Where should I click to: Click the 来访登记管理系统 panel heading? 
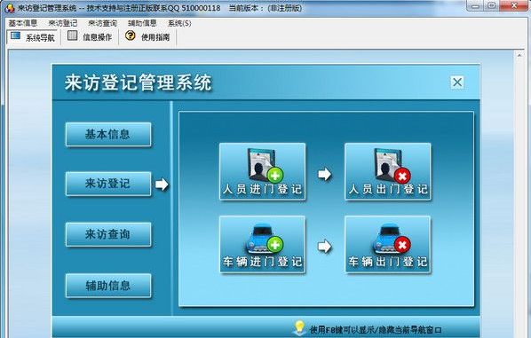click(139, 83)
